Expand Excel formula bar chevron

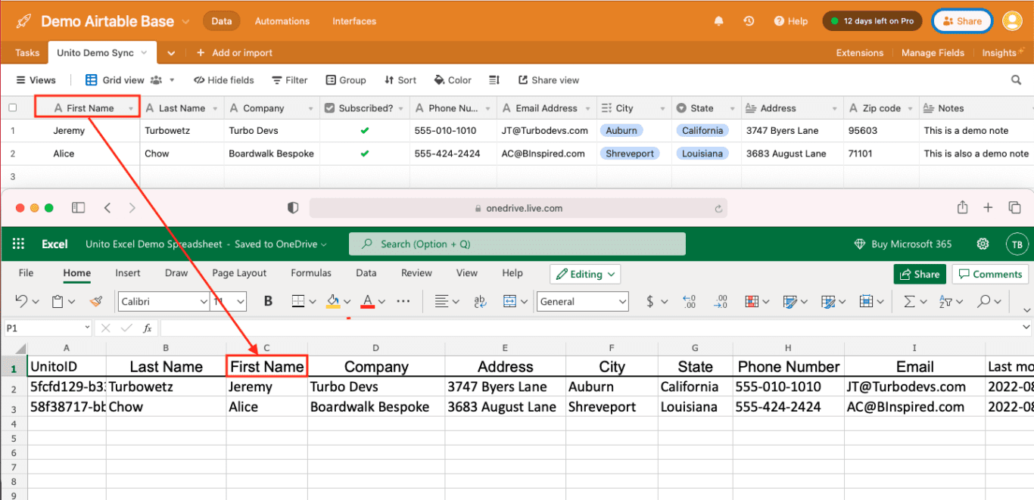point(1026,328)
